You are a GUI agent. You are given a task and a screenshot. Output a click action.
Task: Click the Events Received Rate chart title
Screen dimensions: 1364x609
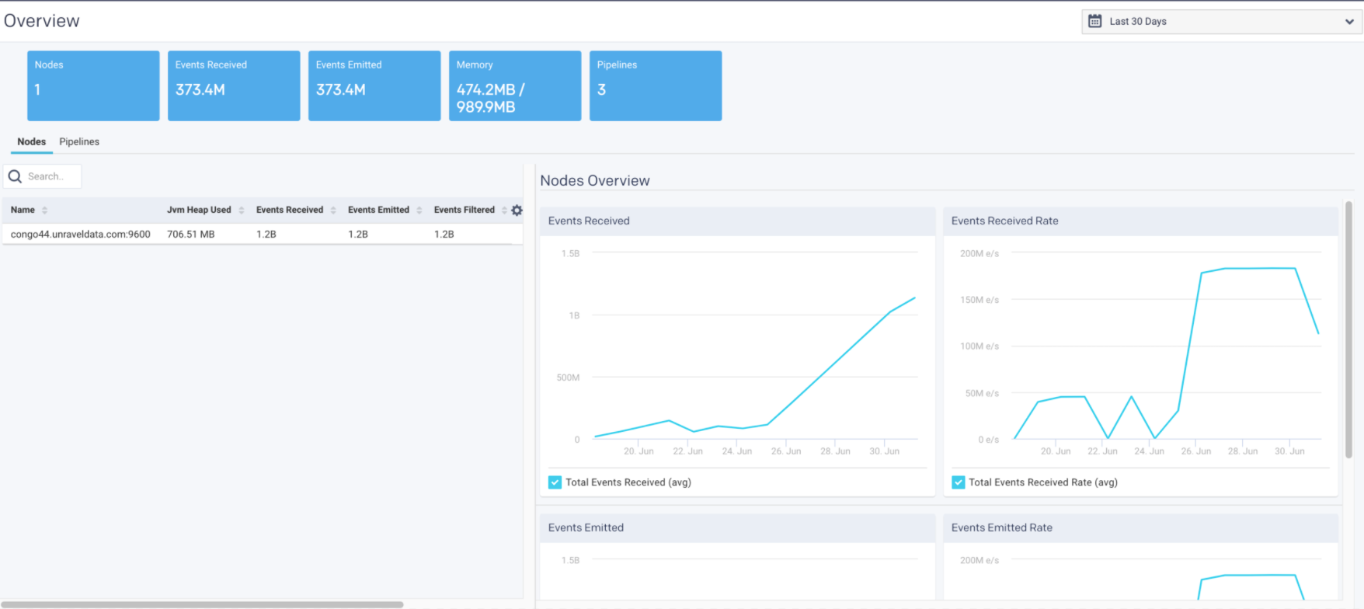[1005, 221]
